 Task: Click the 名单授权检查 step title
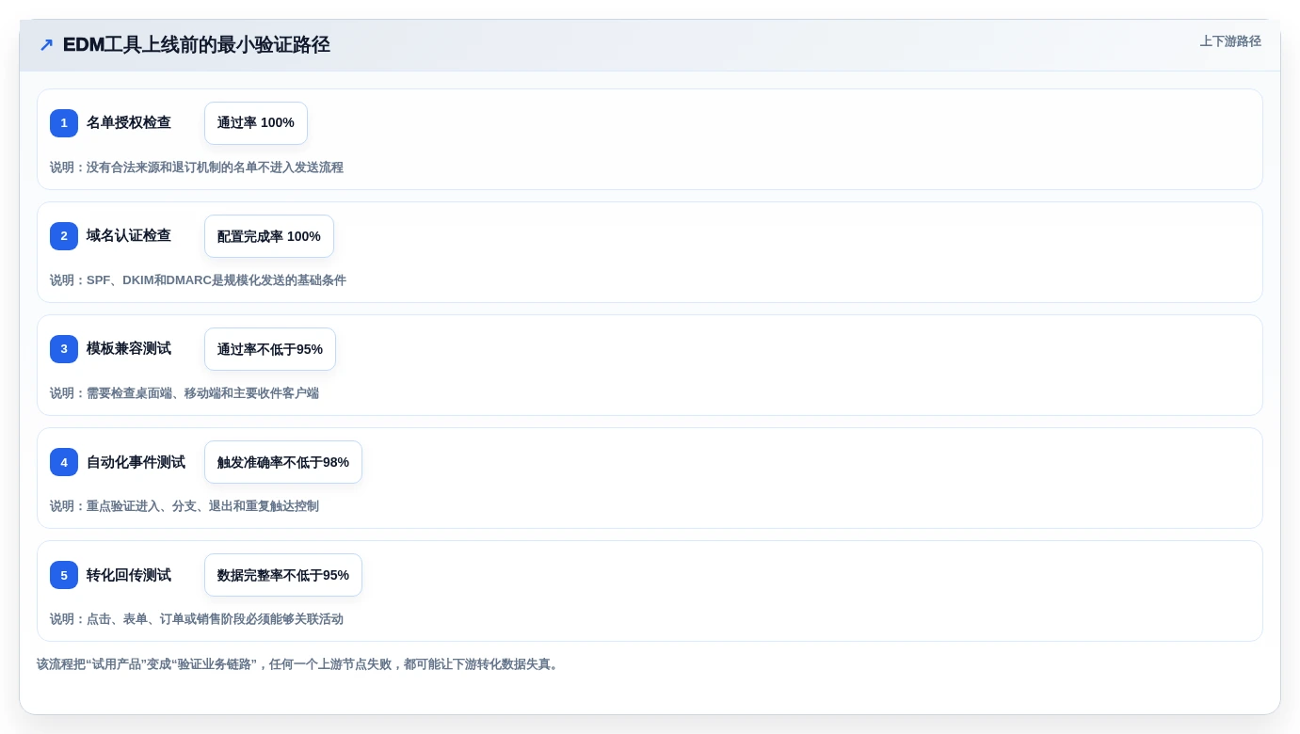(129, 123)
